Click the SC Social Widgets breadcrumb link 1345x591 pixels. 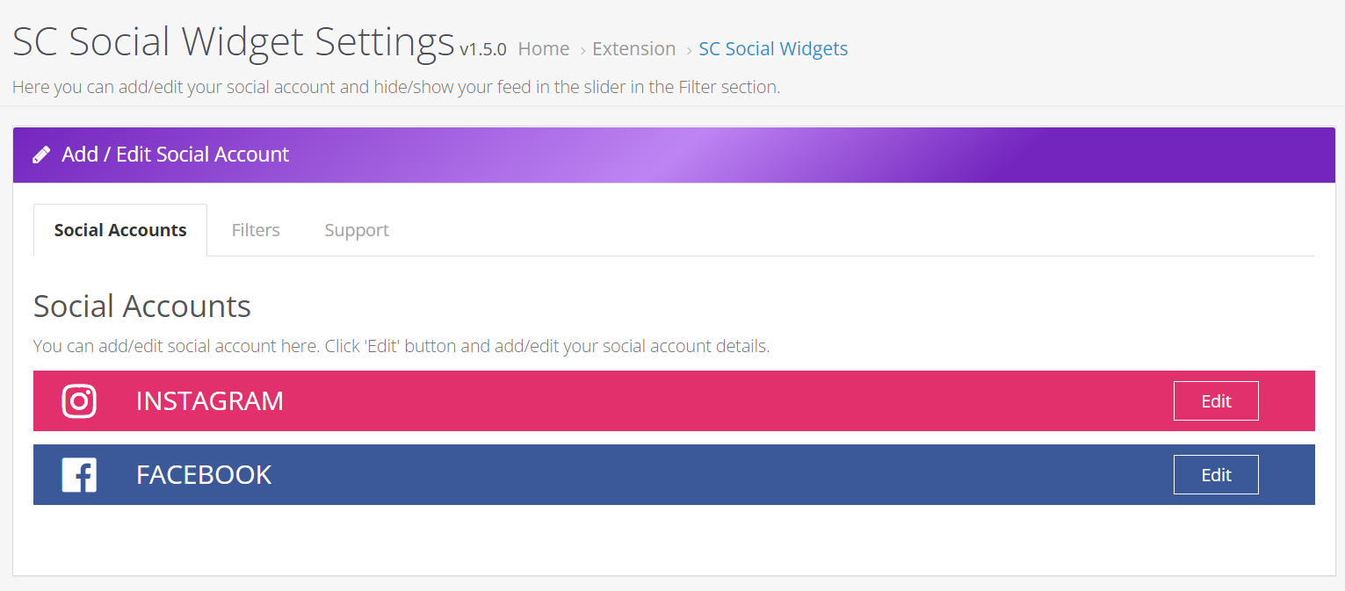click(773, 49)
